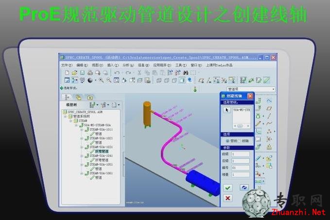This screenshot has width=330, height=220.
Task: Click the 前缀 input field
Action: click(x=241, y=154)
